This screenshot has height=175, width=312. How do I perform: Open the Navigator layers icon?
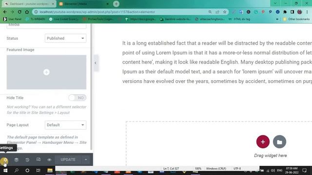coord(16,160)
